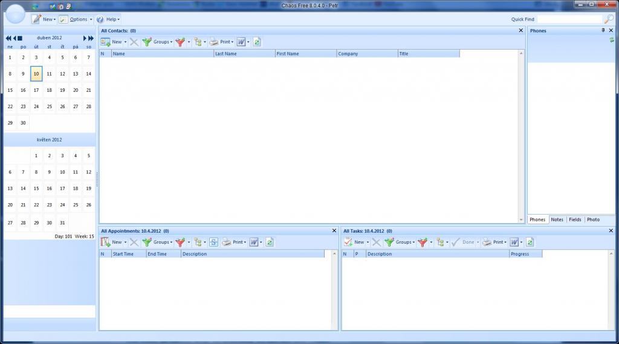Sort contacts by Company column header

click(x=368, y=54)
